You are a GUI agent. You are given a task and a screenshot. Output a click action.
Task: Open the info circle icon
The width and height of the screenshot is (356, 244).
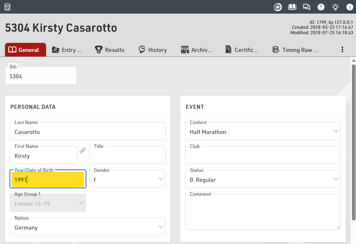tap(349, 7)
